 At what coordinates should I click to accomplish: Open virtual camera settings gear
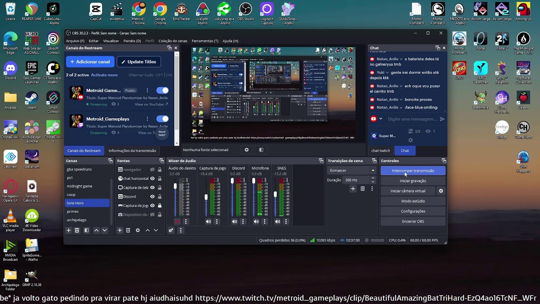[x=441, y=191]
